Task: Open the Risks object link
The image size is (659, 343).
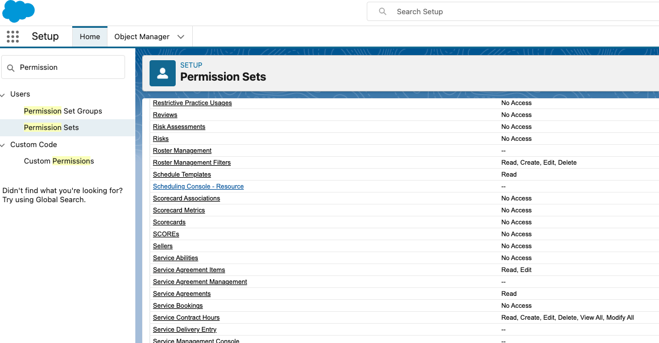Action: (160, 139)
